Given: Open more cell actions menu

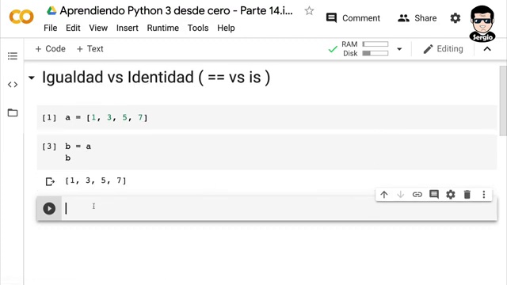Looking at the screenshot, I should [484, 195].
